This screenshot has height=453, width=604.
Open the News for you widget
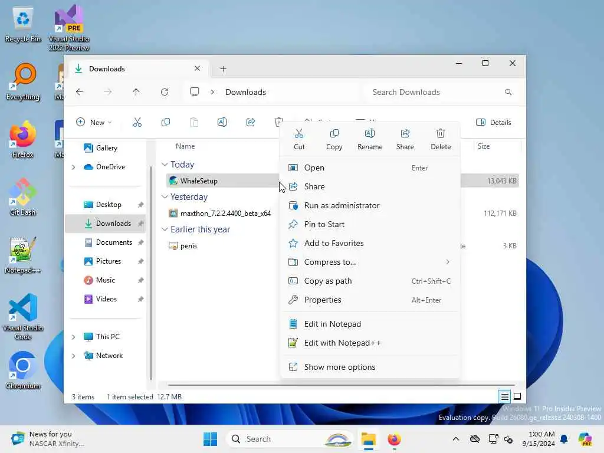(x=48, y=439)
